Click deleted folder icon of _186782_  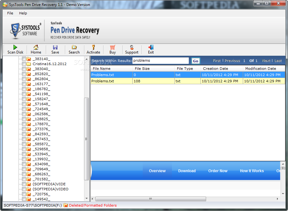29,89
